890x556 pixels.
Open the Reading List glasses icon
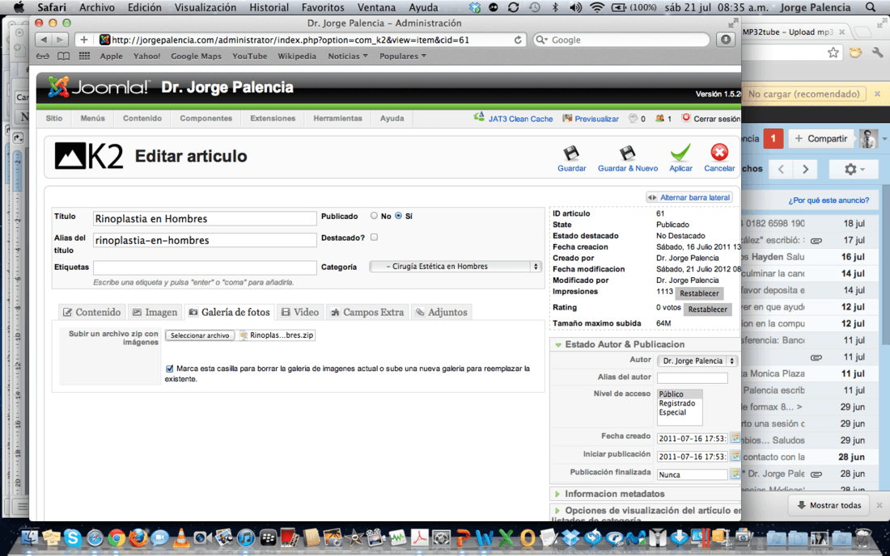pos(43,56)
